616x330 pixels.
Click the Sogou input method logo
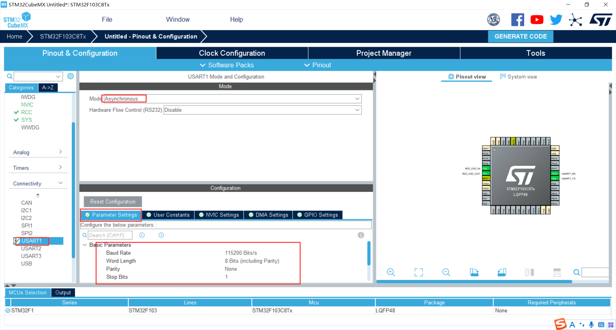click(560, 324)
